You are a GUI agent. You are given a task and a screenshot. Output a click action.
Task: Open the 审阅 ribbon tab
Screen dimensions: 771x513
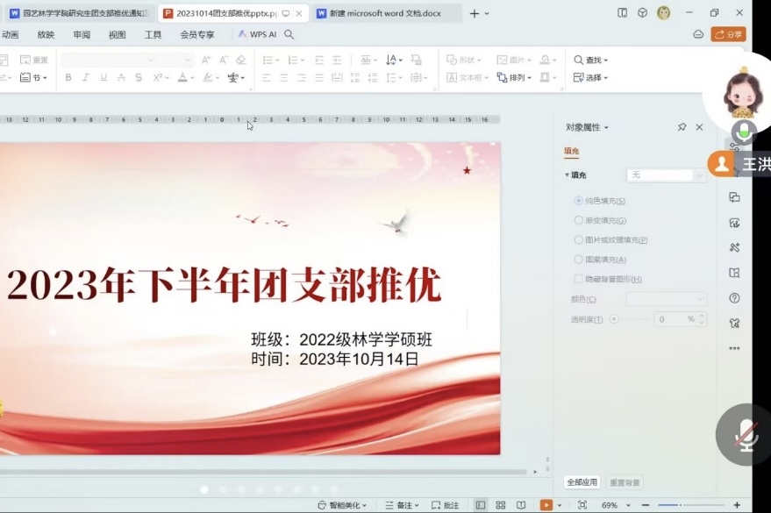pos(82,34)
